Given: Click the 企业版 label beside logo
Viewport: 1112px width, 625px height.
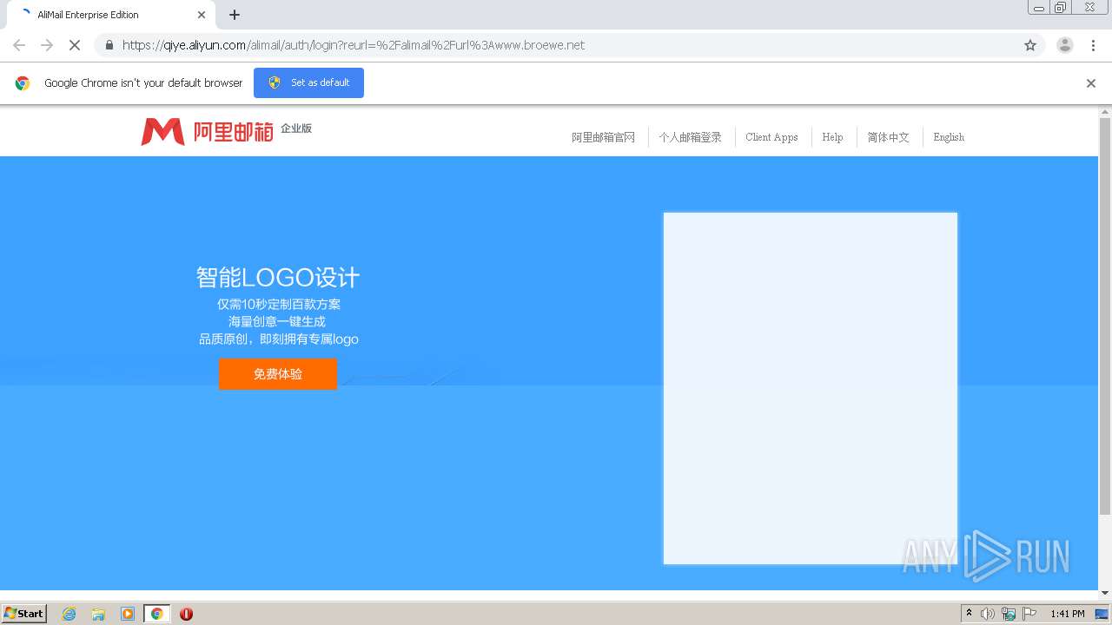Looking at the screenshot, I should [296, 128].
